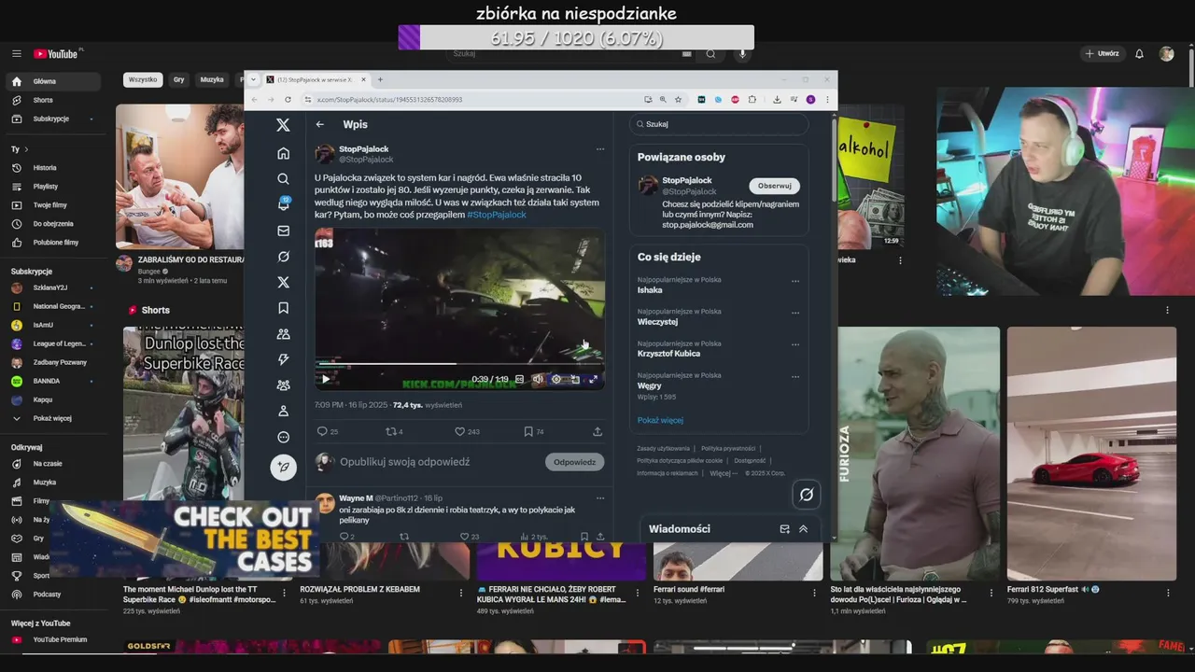
Task: Open Chrome three-dot menu
Action: coord(827,99)
